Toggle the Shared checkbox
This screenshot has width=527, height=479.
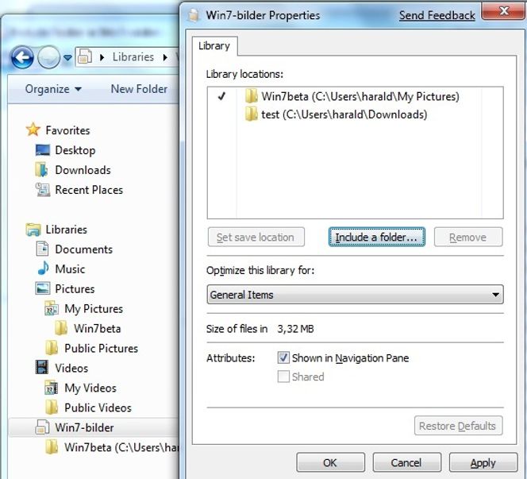click(283, 377)
